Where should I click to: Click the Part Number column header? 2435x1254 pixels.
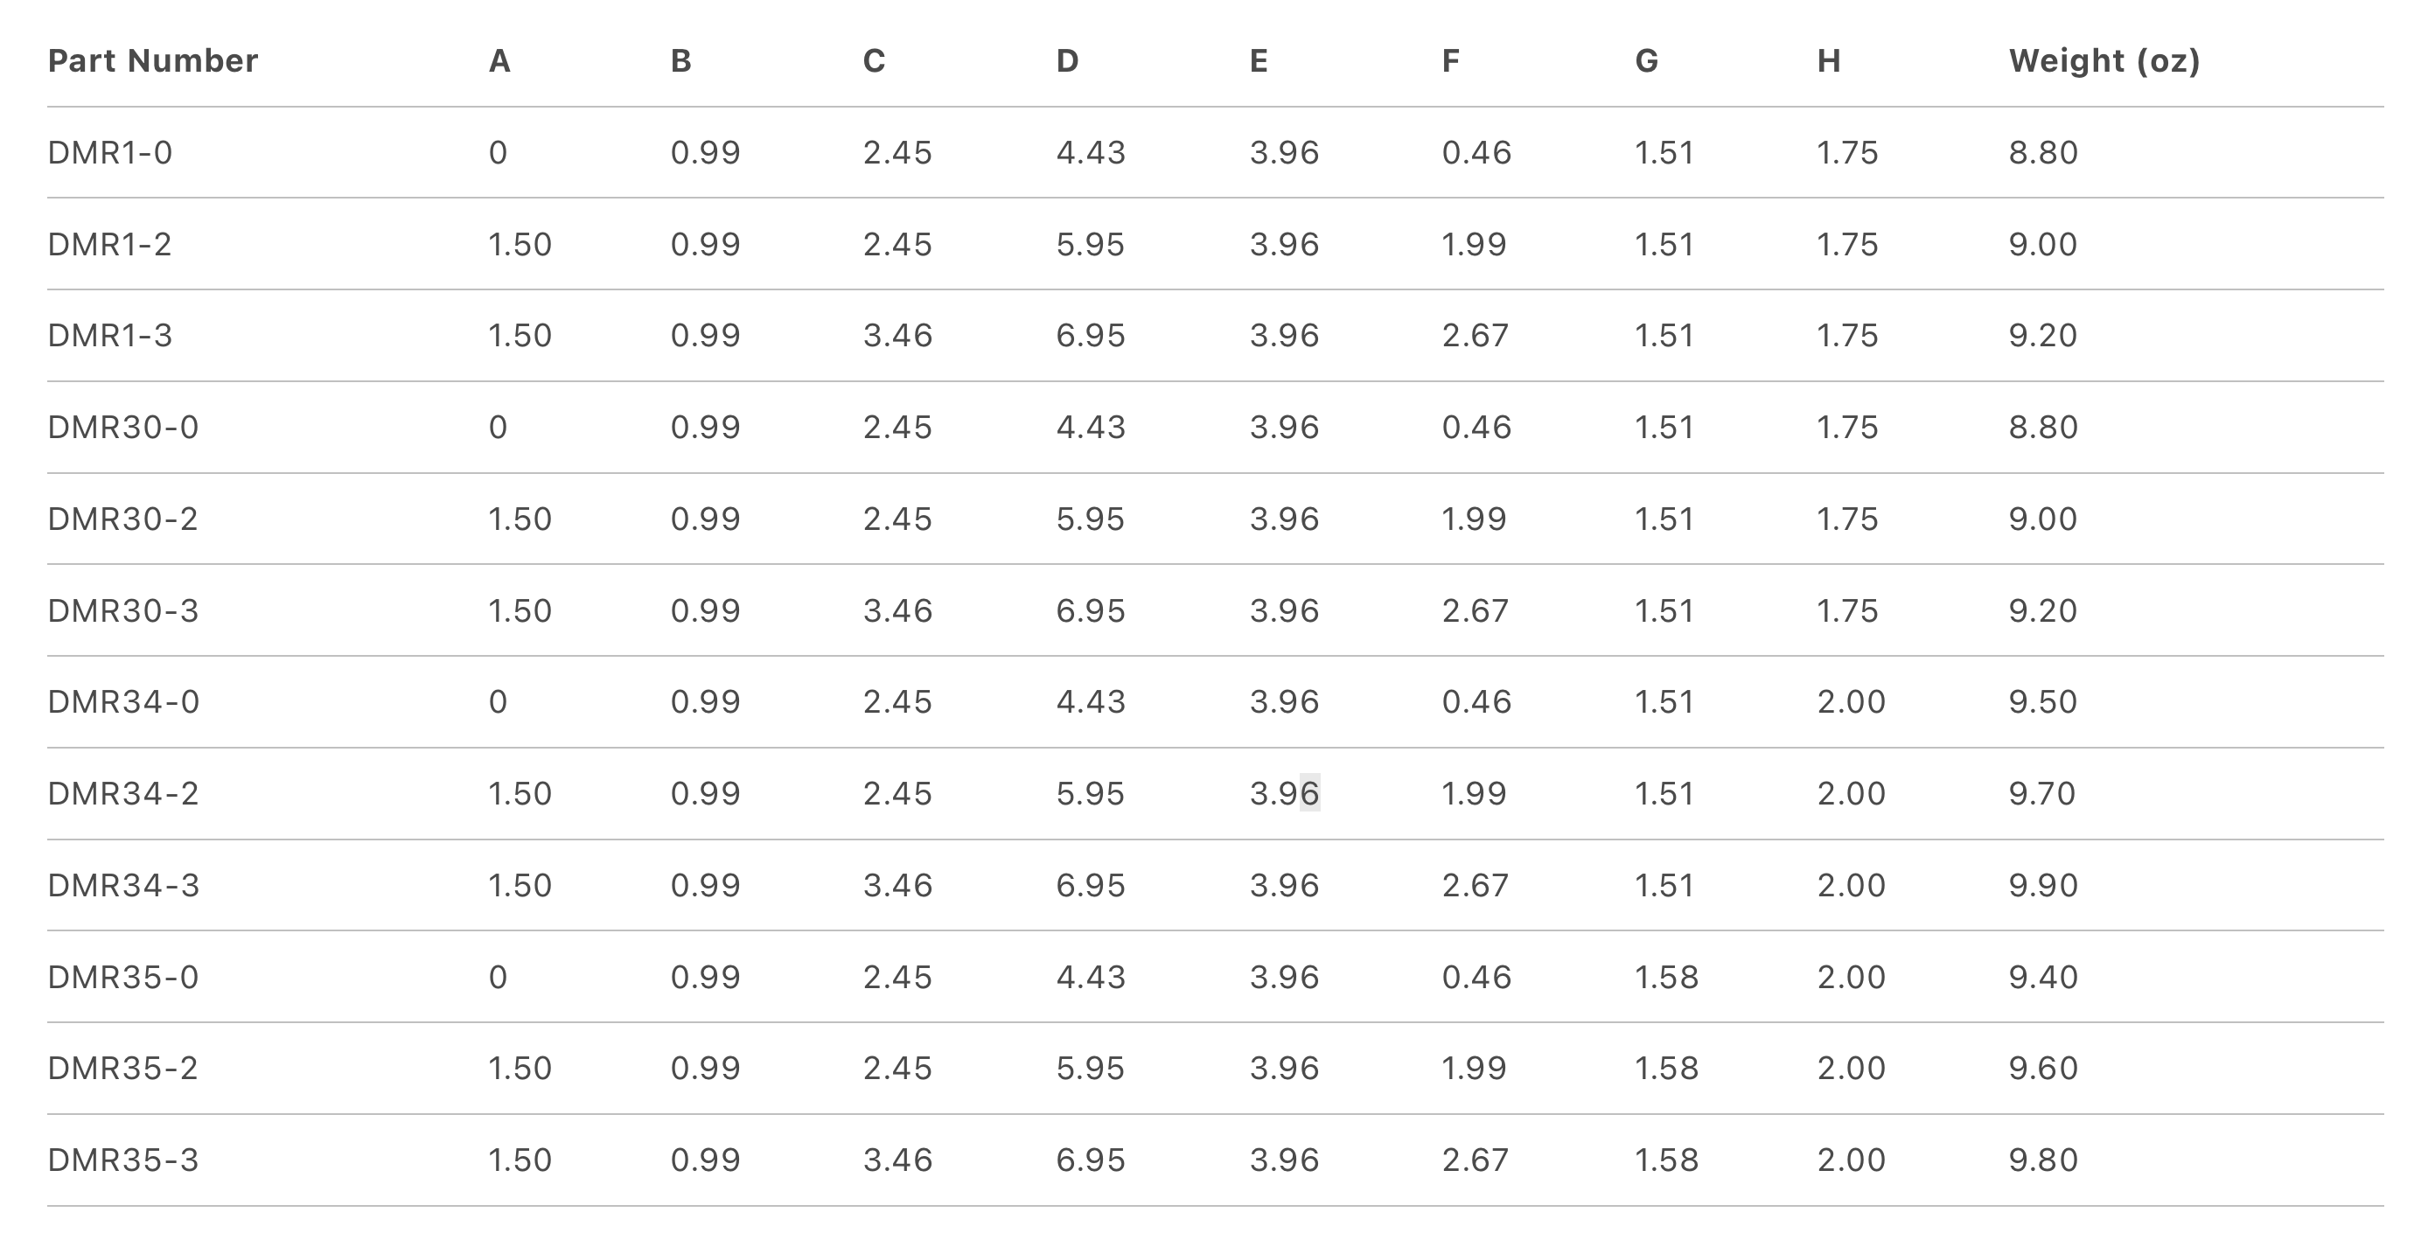pos(152,61)
